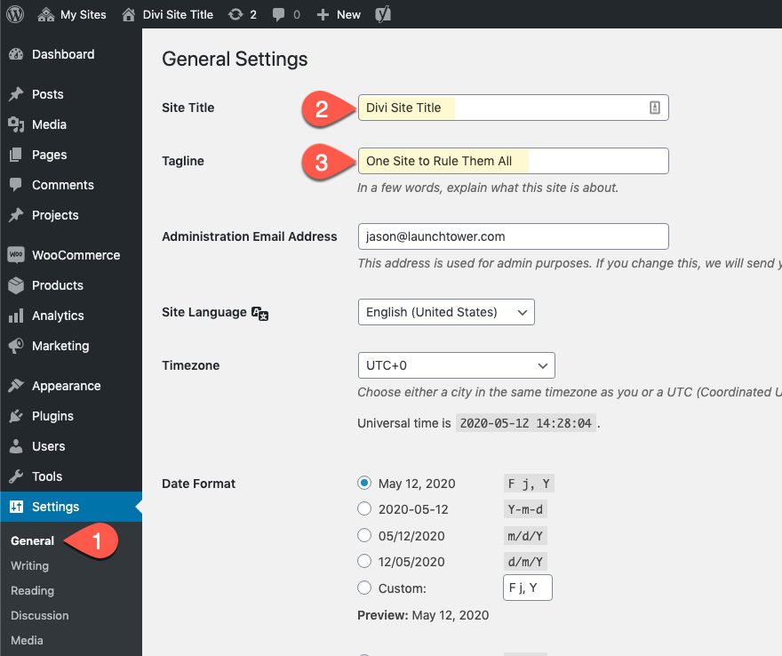Click the WordPress logo icon

(15, 14)
